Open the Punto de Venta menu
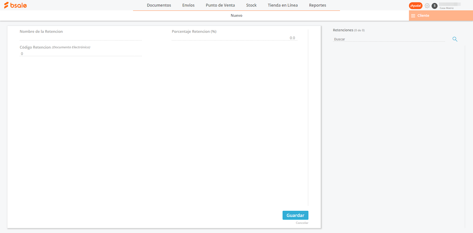Viewport: 473px width, 233px height. pos(220,5)
